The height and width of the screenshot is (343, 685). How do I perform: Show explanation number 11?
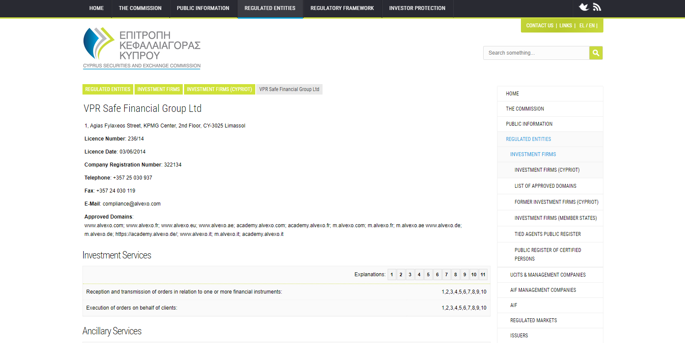[x=483, y=274]
